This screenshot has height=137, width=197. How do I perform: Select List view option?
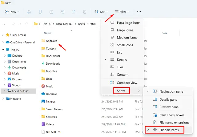(x=122, y=52)
